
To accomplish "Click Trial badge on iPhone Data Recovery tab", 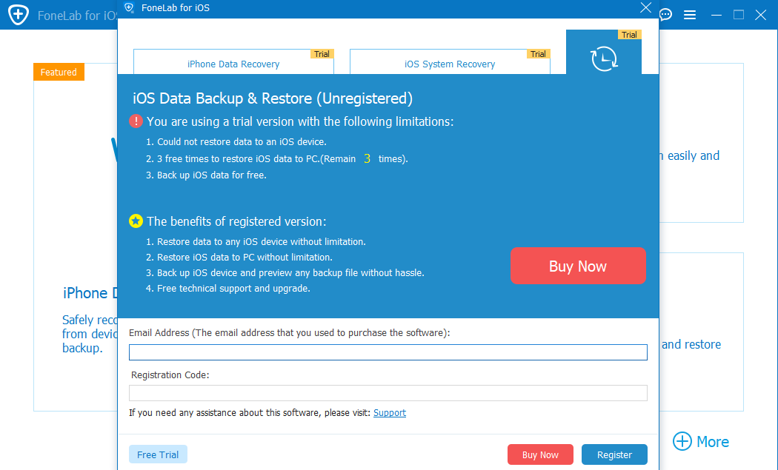I will click(322, 54).
